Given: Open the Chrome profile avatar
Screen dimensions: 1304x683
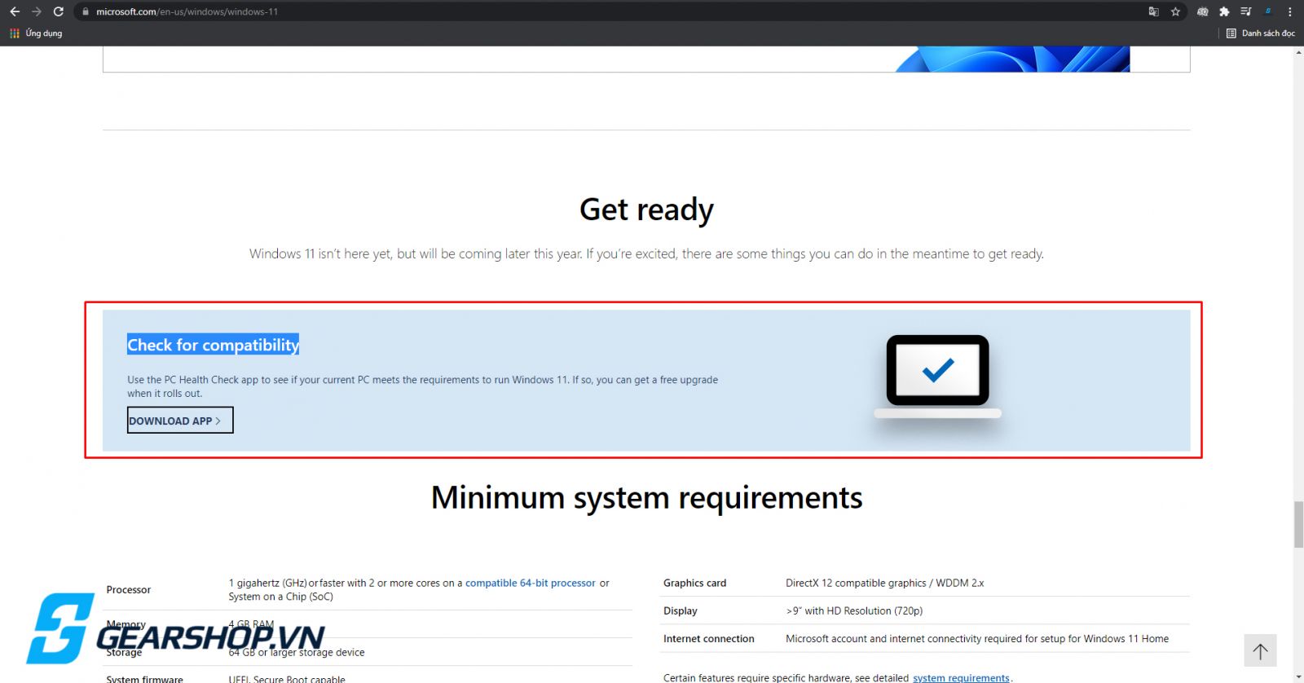Looking at the screenshot, I should pyautogui.click(x=1268, y=11).
